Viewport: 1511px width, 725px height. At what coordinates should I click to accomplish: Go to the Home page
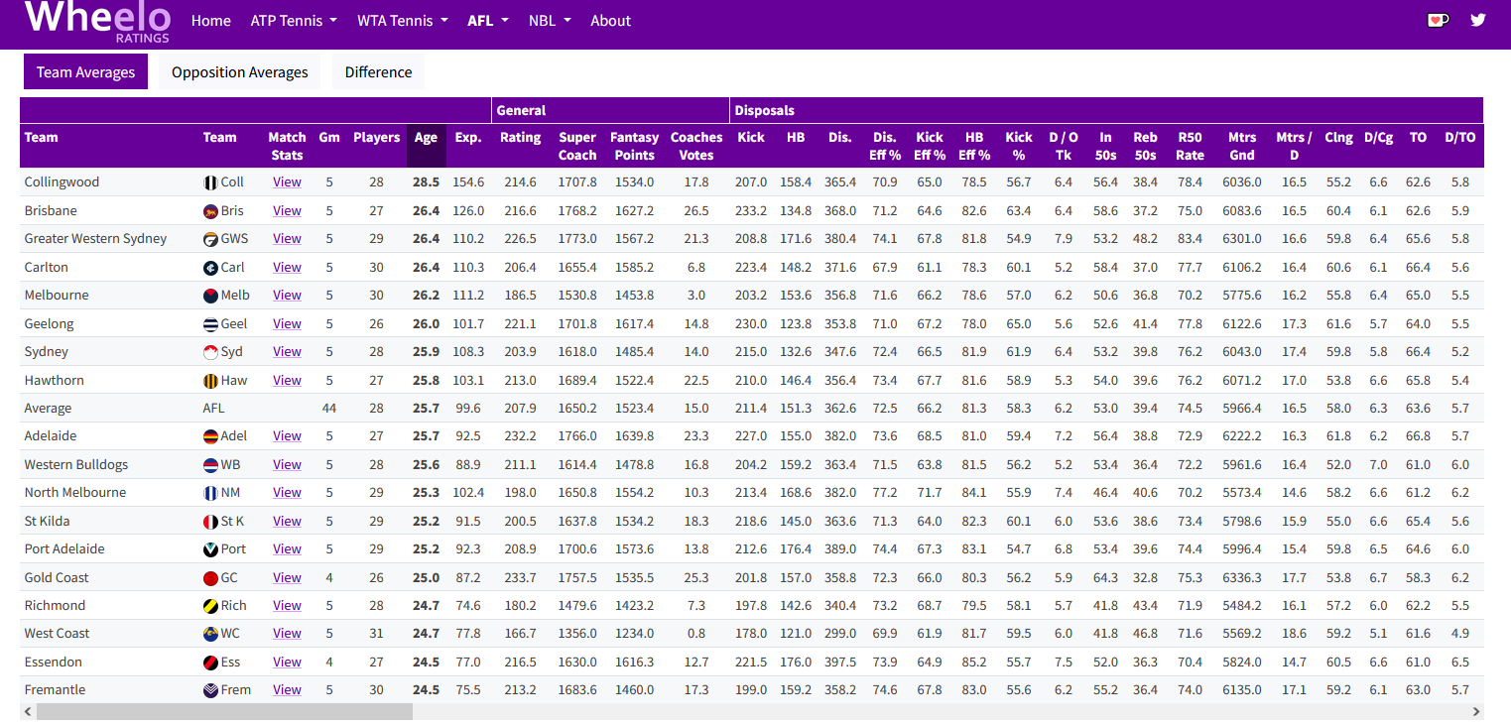point(210,21)
